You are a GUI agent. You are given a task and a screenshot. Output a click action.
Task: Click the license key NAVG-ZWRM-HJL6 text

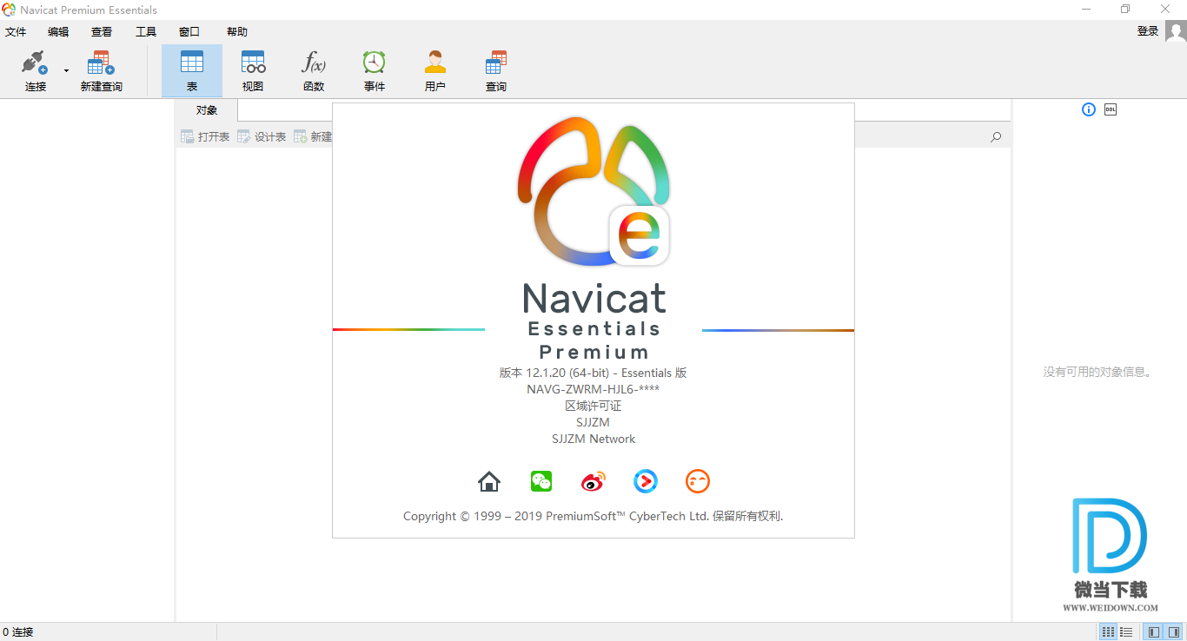point(593,389)
